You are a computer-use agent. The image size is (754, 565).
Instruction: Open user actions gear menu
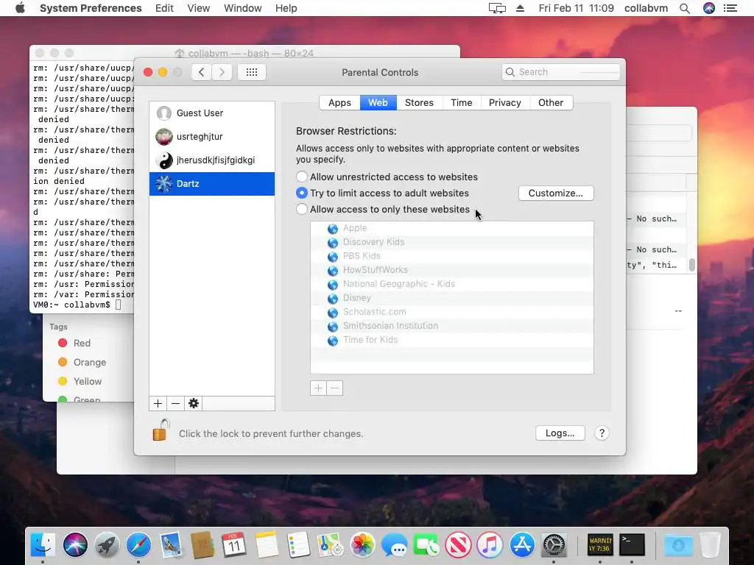[194, 404]
